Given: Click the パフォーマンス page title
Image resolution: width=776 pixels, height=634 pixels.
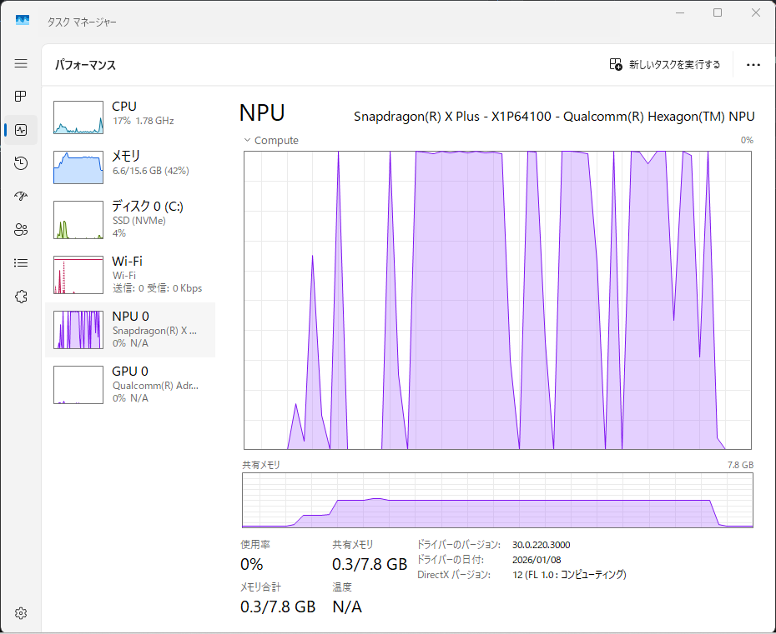Looking at the screenshot, I should 85,65.
